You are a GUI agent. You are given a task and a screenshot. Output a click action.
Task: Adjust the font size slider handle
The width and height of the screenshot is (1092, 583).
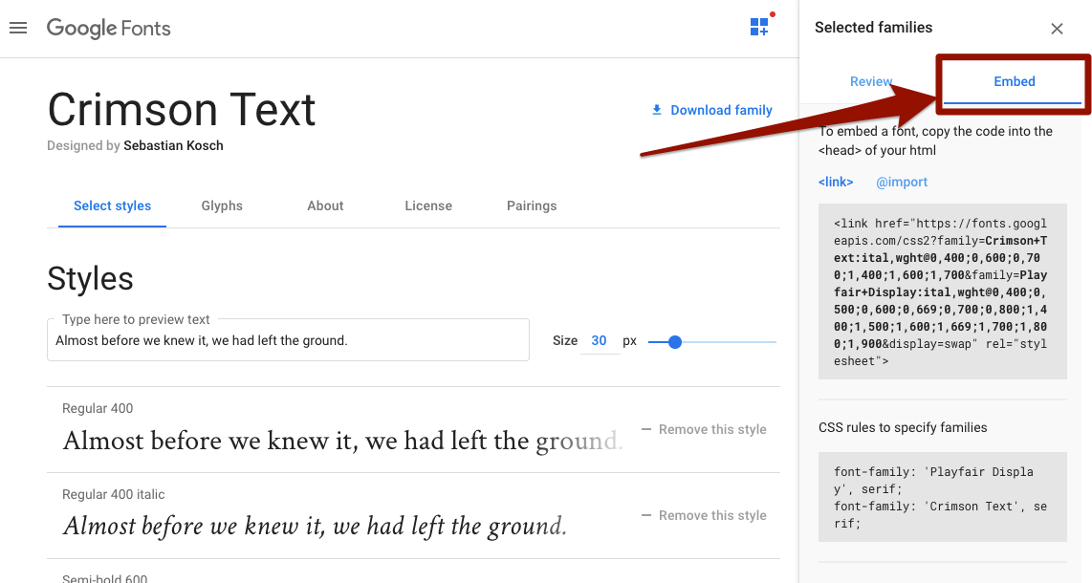click(674, 342)
